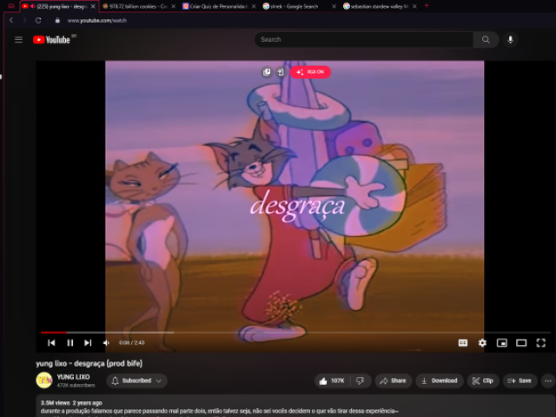Close the yung lixo YouTube tab
Viewport: 556px width, 417px height.
click(x=93, y=6)
